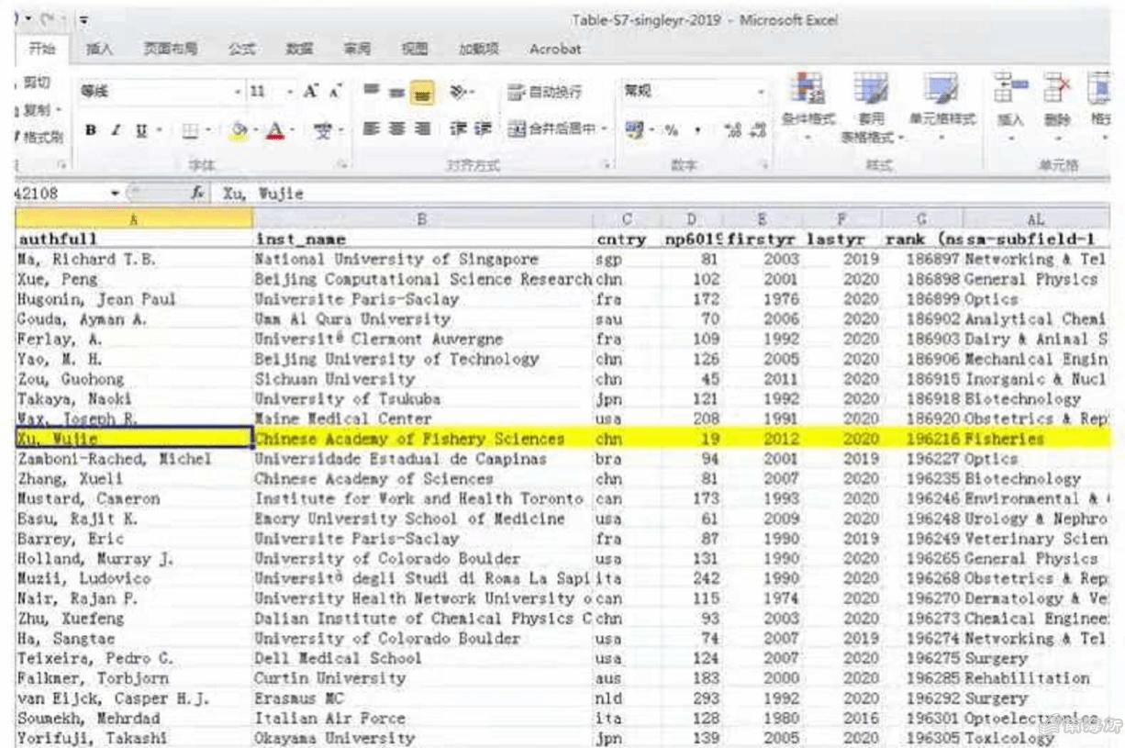Expand the number format combo box
The width and height of the screenshot is (1125, 748).
[761, 92]
